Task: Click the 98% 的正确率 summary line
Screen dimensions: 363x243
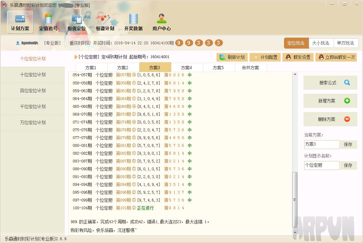Action: tap(140, 222)
